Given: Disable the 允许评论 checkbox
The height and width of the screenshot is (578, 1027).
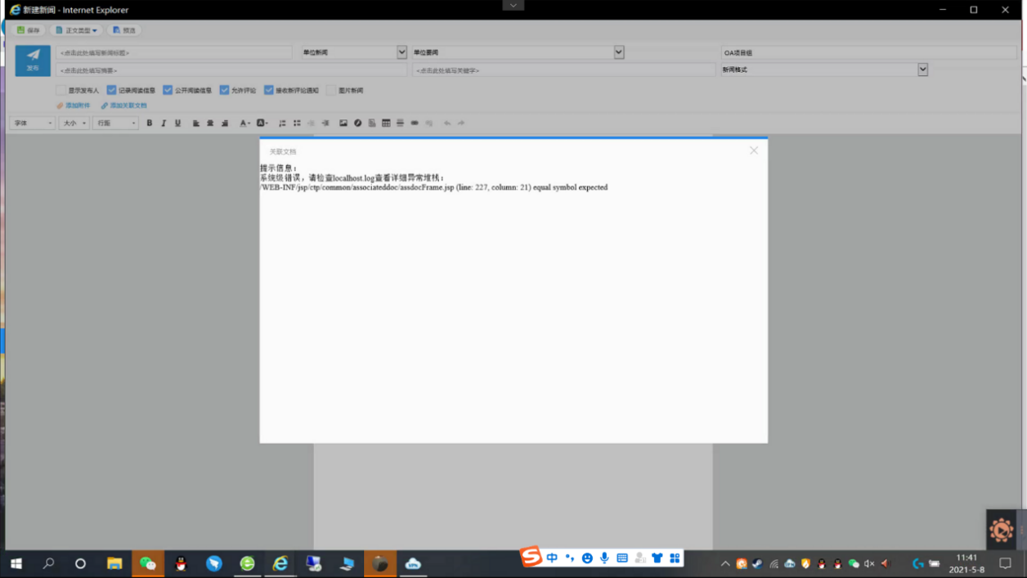Looking at the screenshot, I should 224,90.
